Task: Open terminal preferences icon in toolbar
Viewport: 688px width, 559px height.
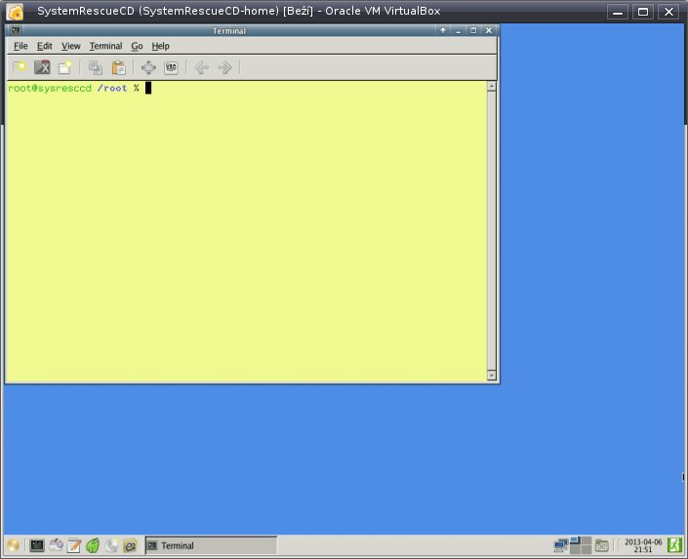Action: pyautogui.click(x=171, y=67)
